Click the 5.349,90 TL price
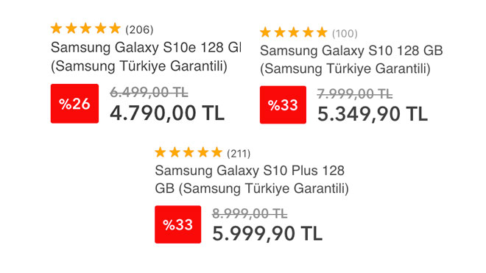486x273 pixels. [x=373, y=114]
